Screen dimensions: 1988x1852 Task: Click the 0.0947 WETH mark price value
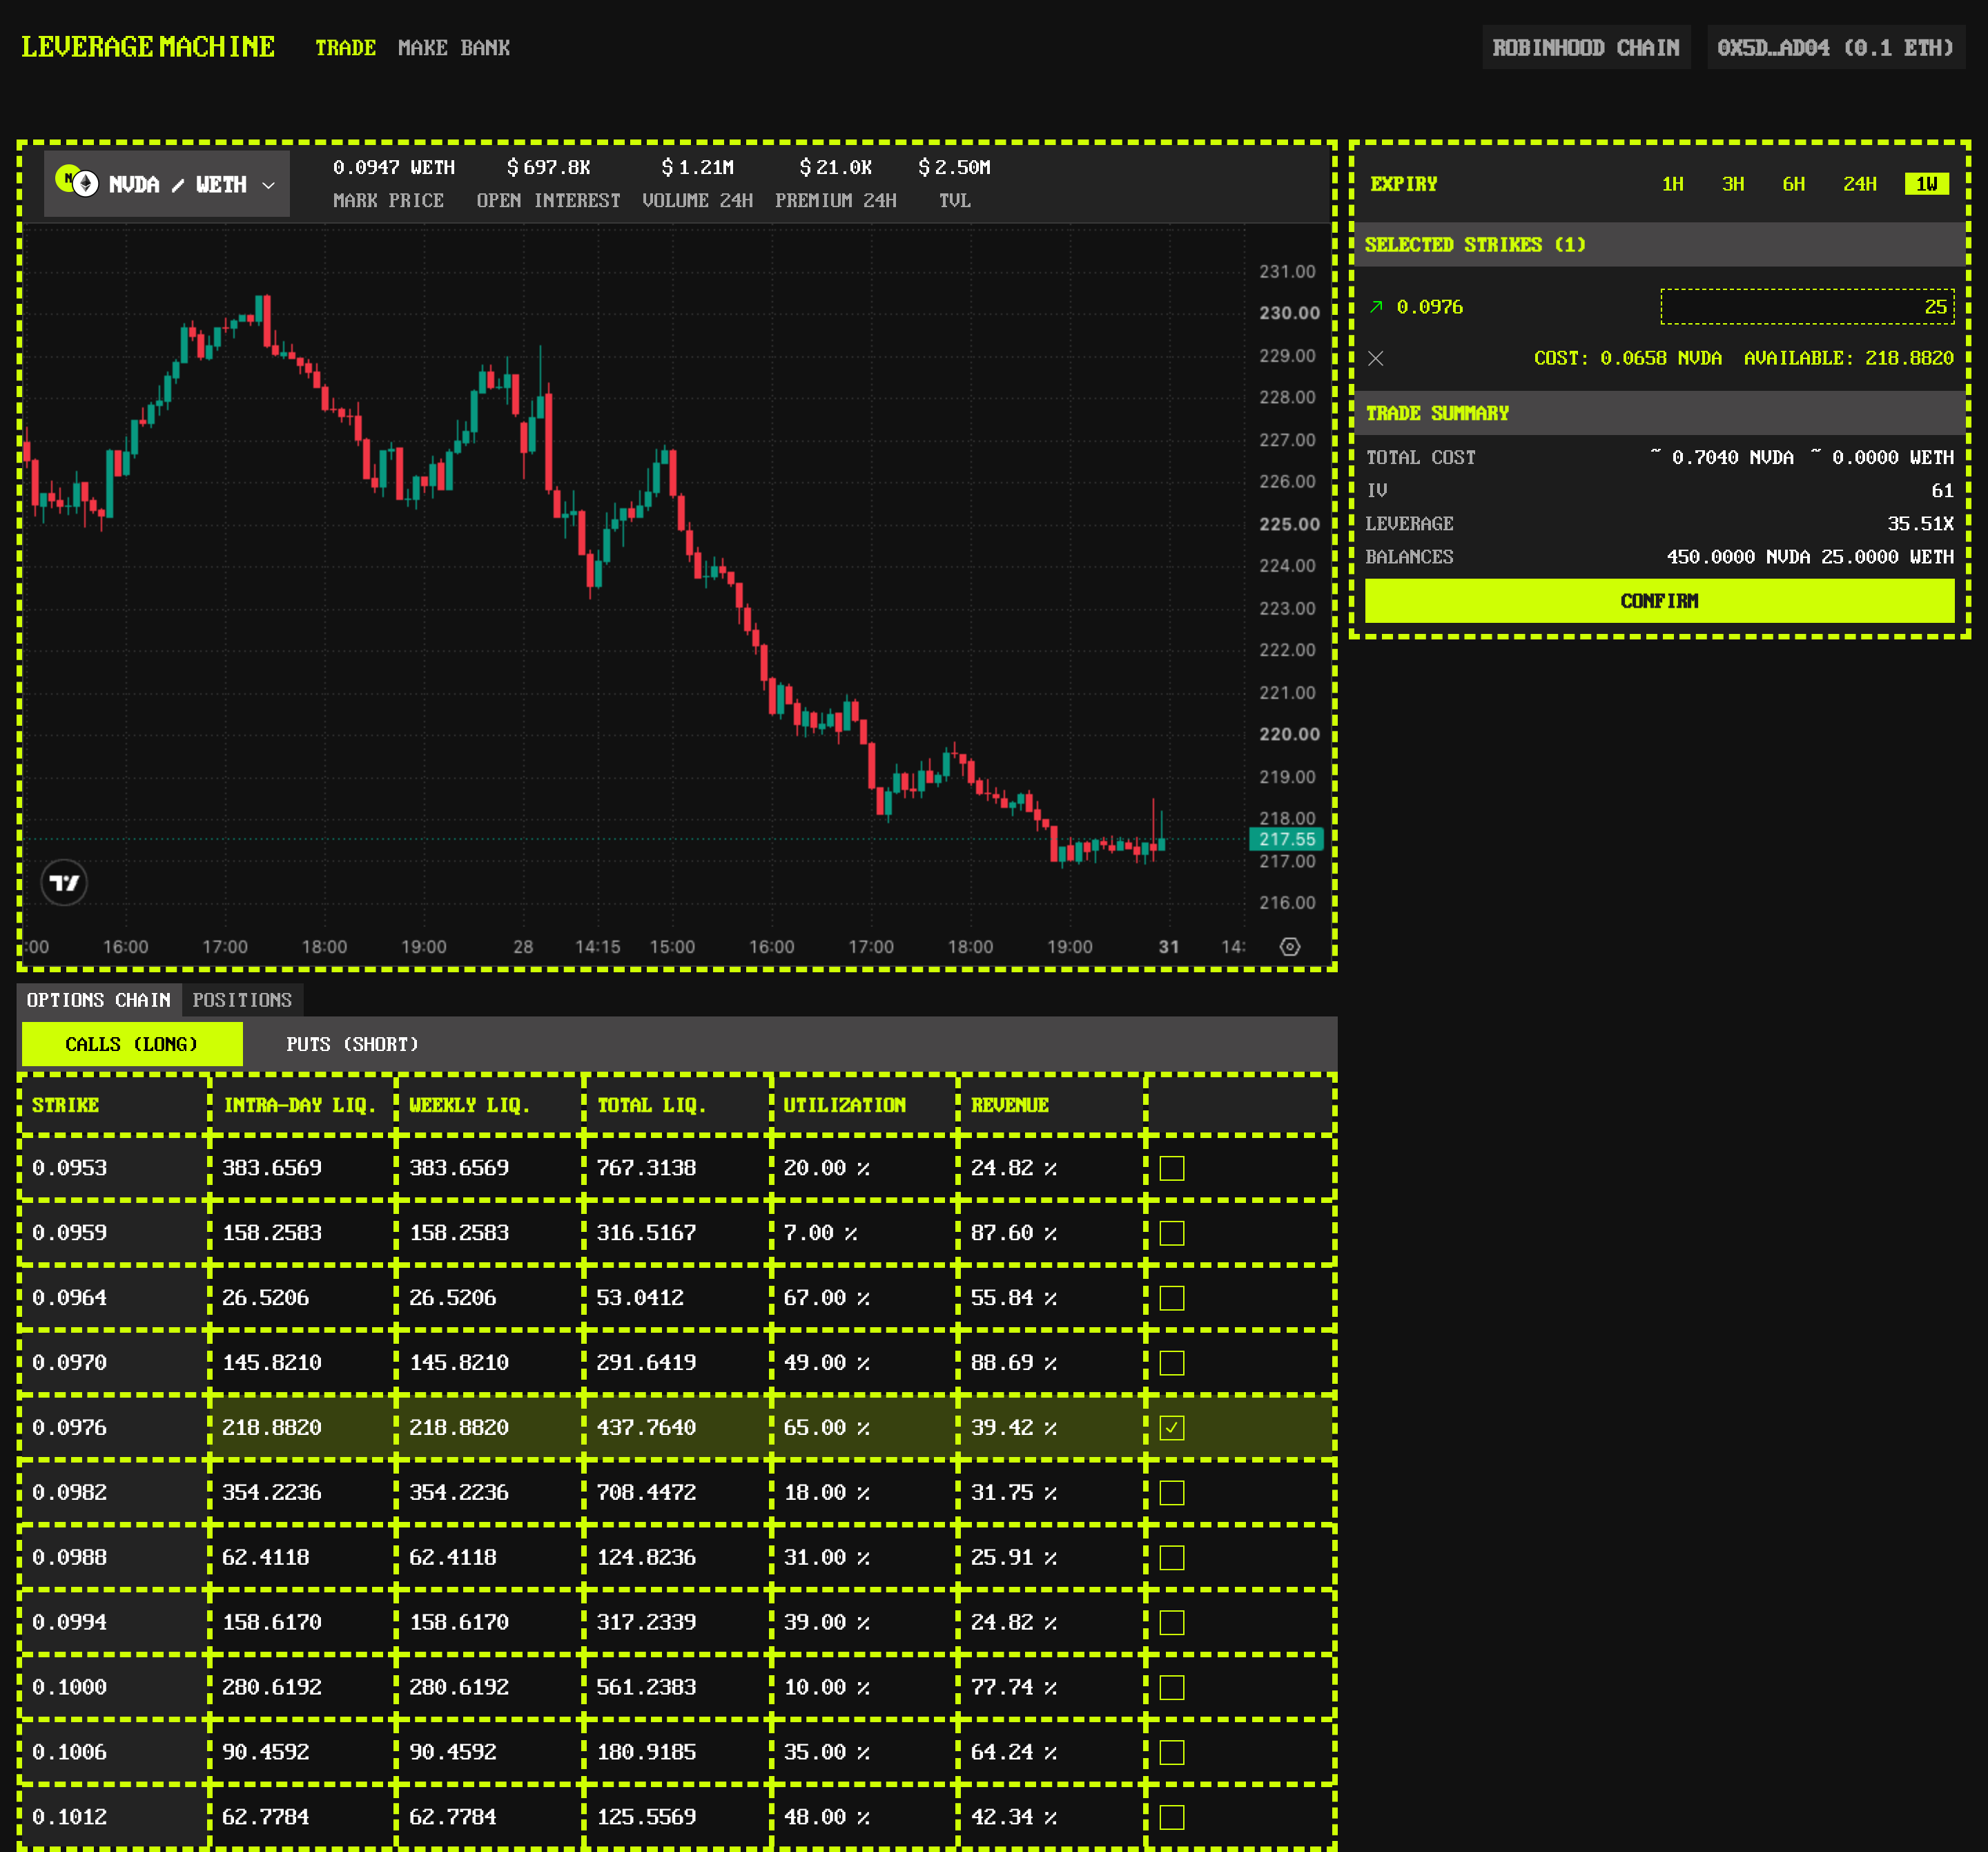[394, 168]
